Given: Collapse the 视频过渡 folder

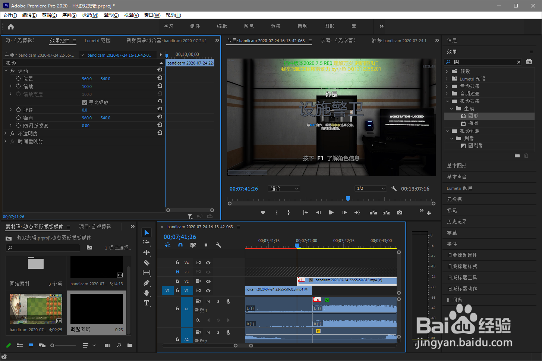Looking at the screenshot, I should click(x=447, y=131).
